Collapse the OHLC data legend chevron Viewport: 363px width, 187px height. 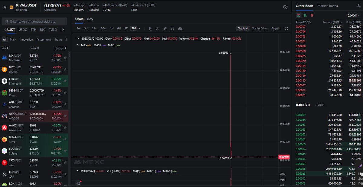coord(78,38)
